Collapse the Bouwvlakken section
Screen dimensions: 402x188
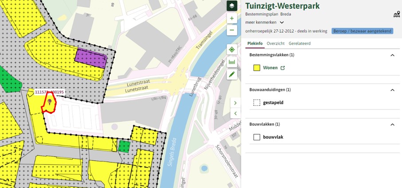392,124
